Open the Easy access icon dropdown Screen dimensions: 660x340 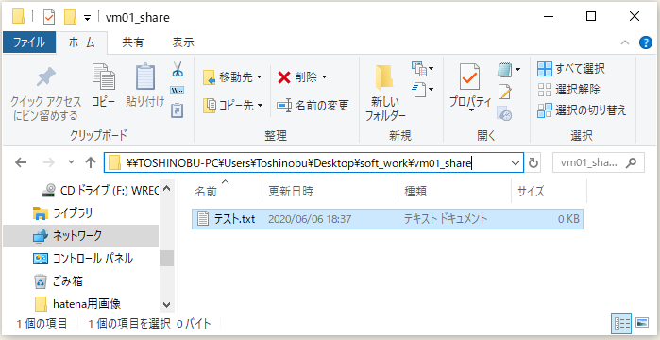422,90
